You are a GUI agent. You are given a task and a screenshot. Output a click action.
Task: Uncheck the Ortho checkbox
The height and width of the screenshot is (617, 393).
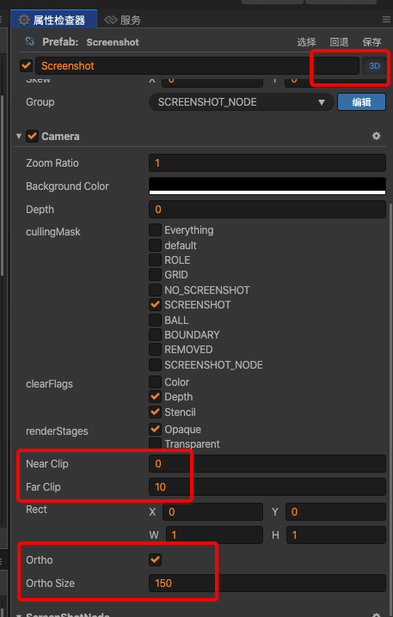[x=155, y=559]
